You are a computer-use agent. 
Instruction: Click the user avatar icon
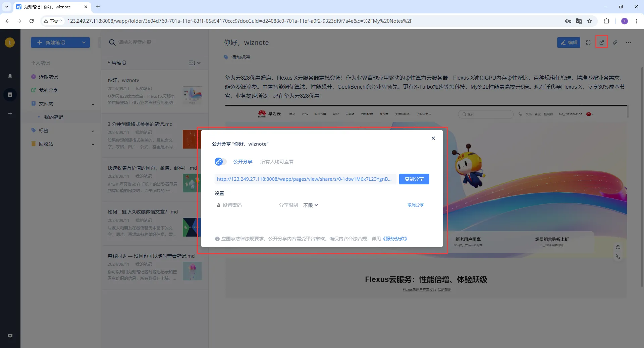[x=10, y=42]
